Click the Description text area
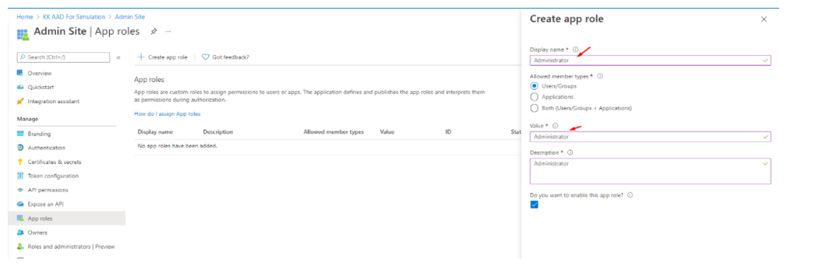This screenshot has height=272, width=818. tap(650, 171)
